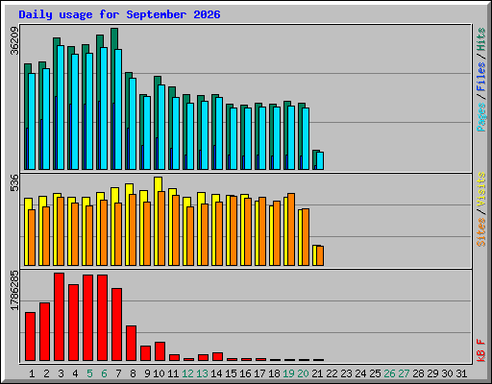Screen dimensions: 492x384
Task: Select day label 23 on the x-axis
Action: pyautogui.click(x=346, y=373)
